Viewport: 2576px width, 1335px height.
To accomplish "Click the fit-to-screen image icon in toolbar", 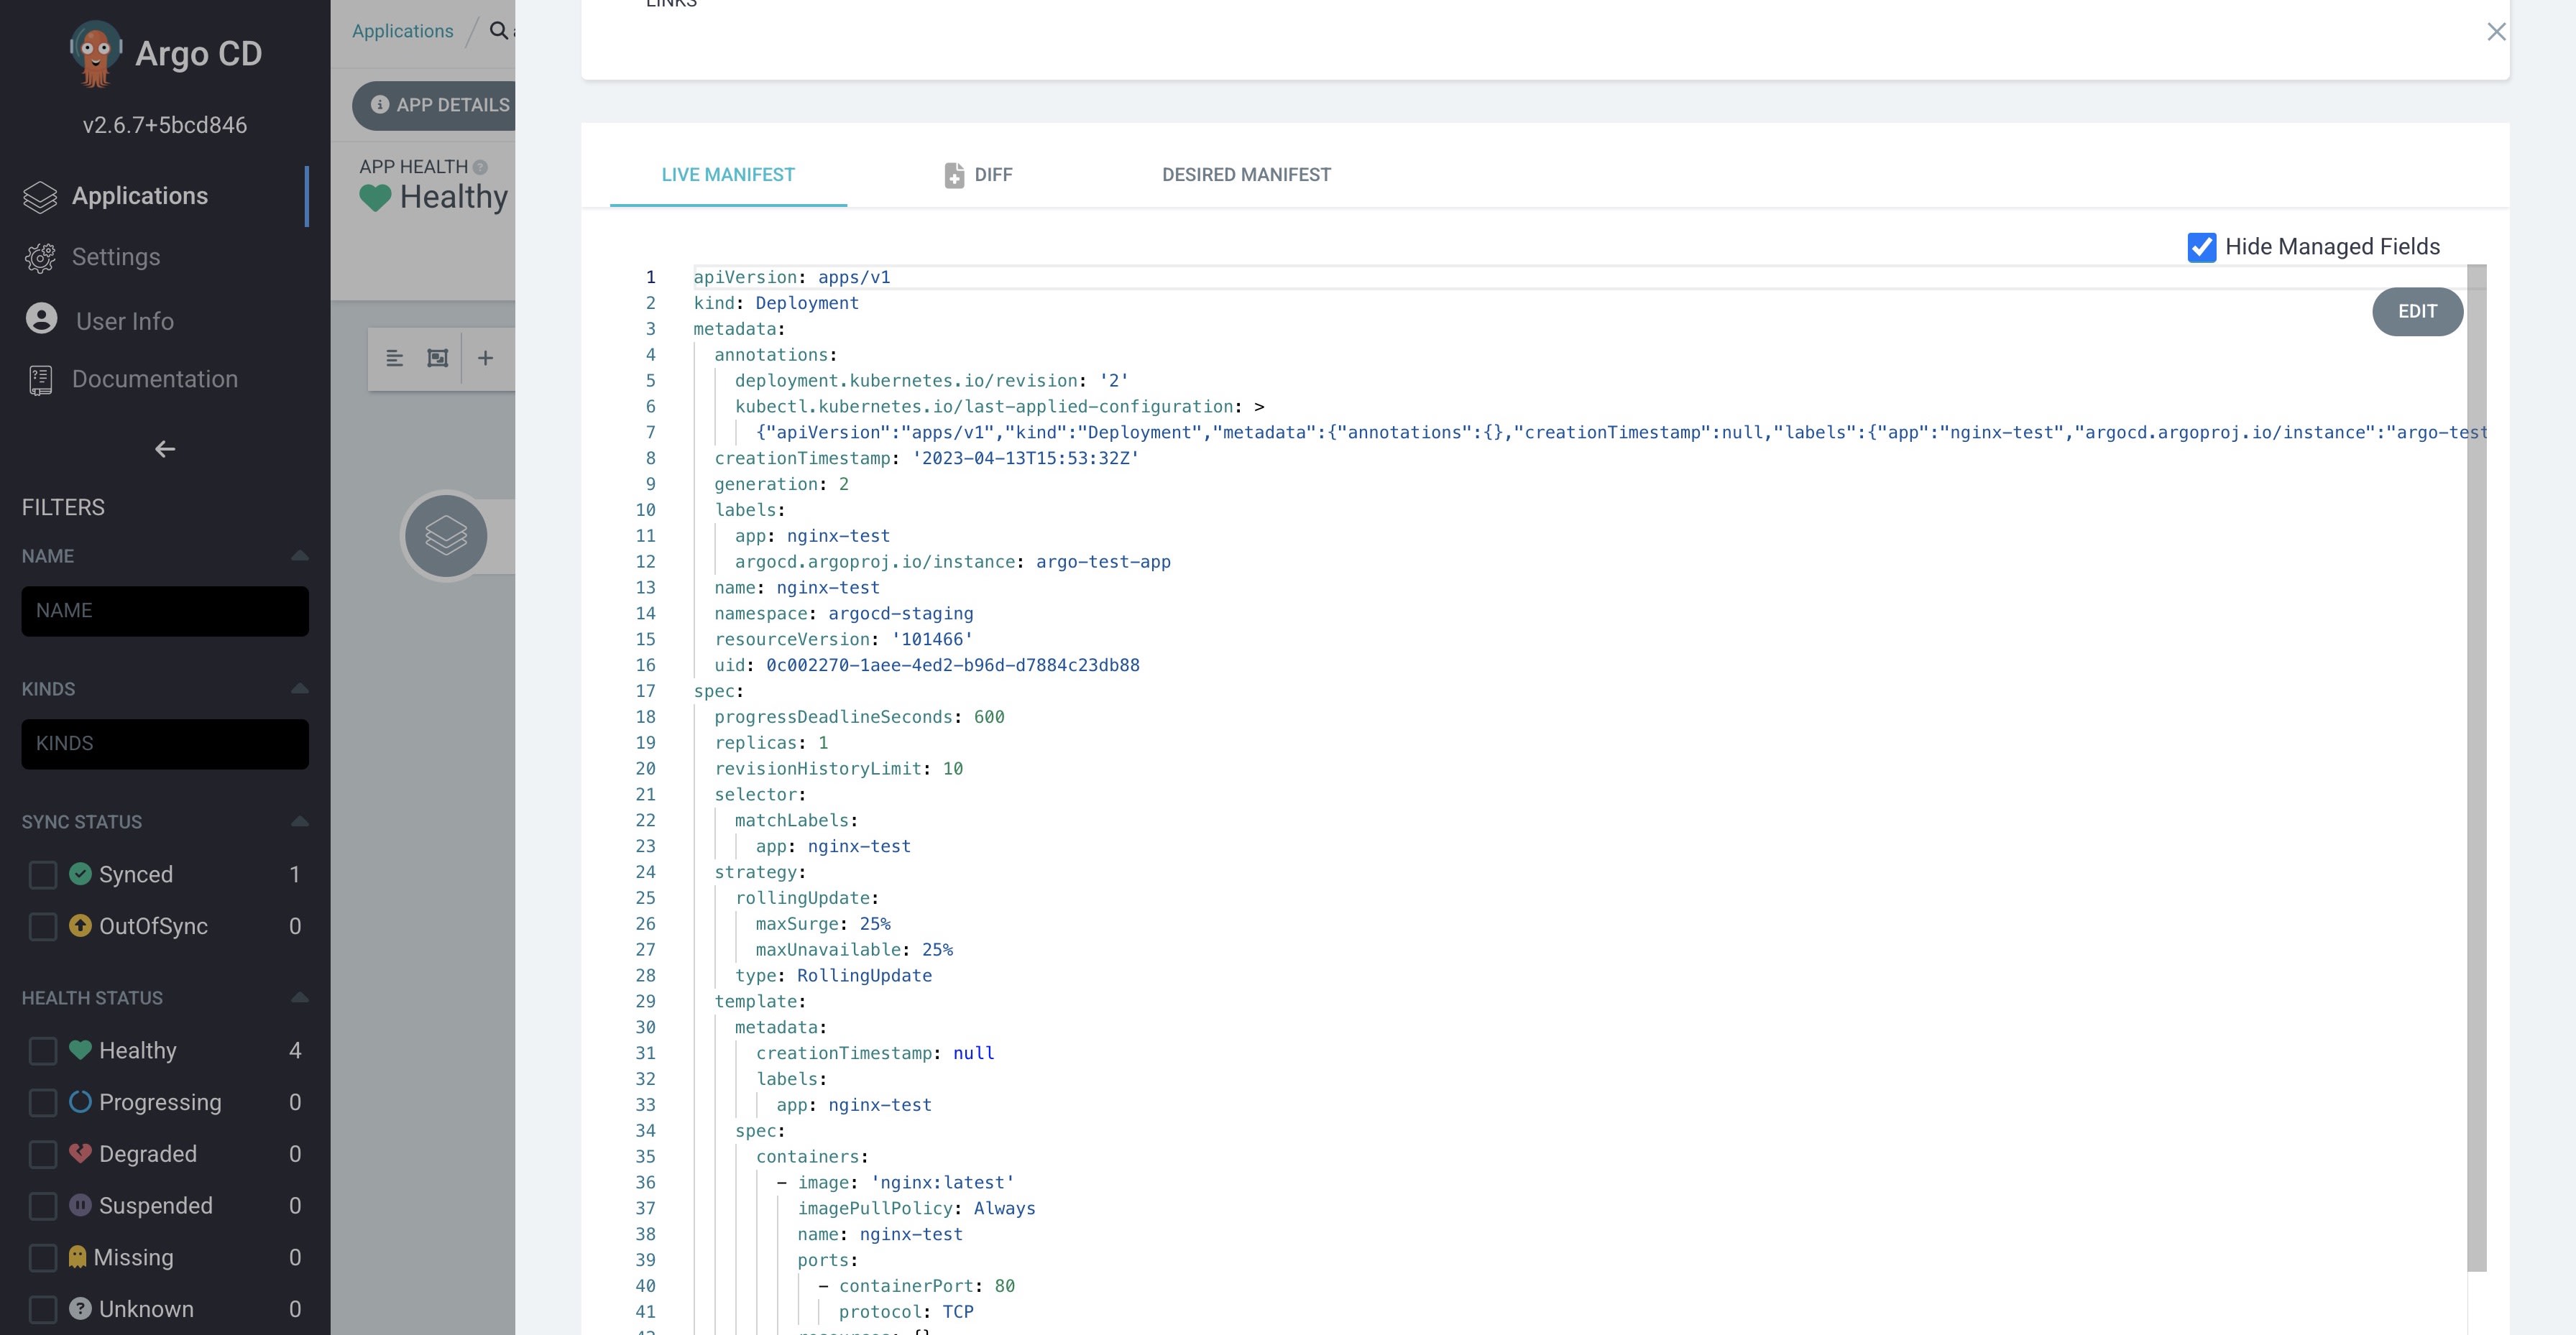I will pyautogui.click(x=437, y=358).
